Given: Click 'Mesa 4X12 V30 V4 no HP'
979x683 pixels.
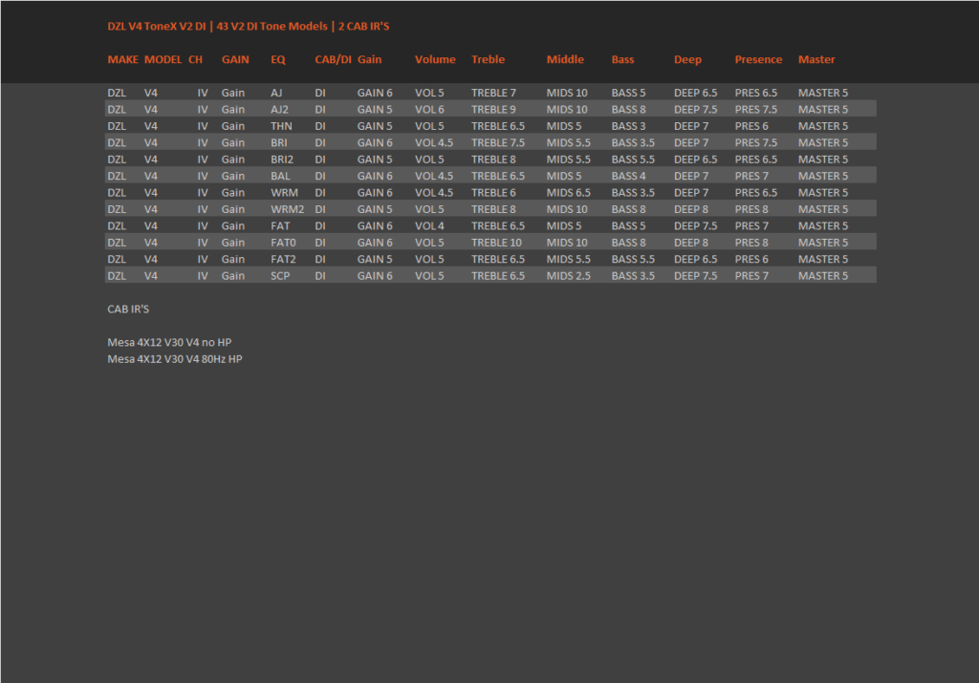Looking at the screenshot, I should [169, 342].
